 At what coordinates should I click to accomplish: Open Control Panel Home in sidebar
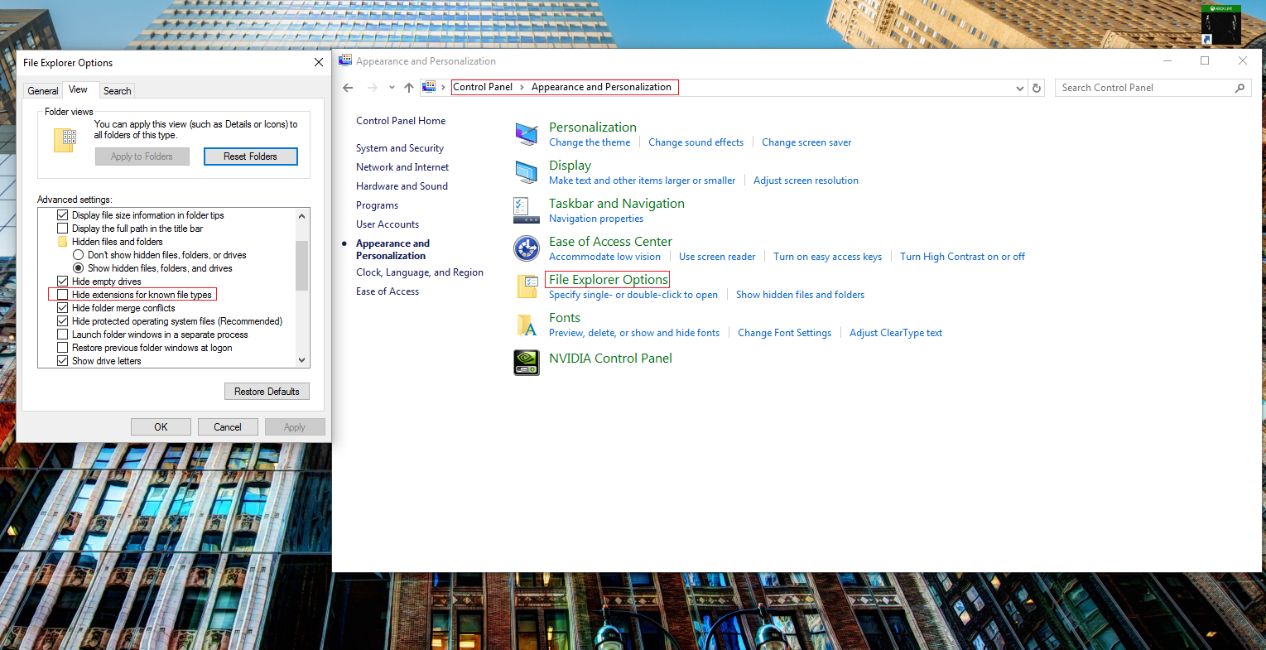(401, 121)
